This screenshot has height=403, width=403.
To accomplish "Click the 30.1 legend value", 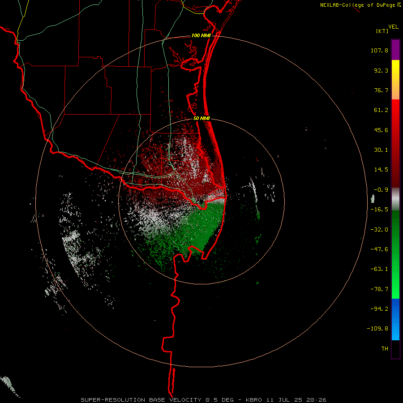I will click(x=381, y=150).
